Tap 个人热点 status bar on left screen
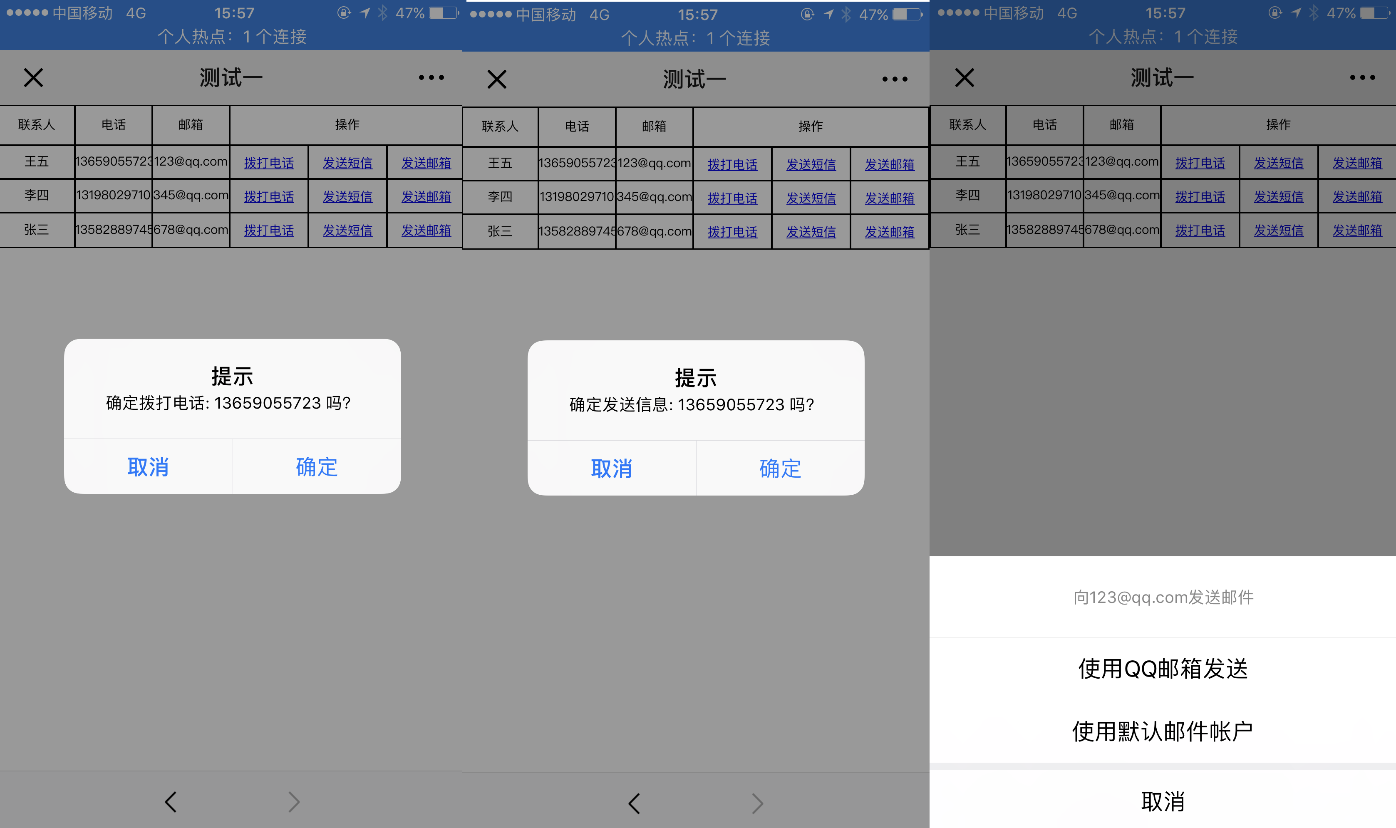The height and width of the screenshot is (828, 1396). click(231, 37)
